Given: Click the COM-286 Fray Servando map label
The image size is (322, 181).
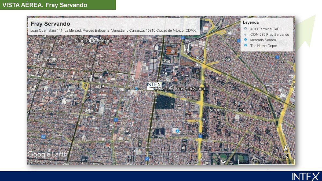Looking at the screenshot, I should pyautogui.click(x=180, y=89).
